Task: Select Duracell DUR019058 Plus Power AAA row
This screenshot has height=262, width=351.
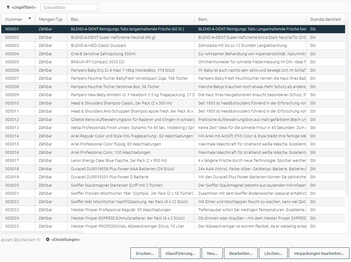Action: (173, 169)
